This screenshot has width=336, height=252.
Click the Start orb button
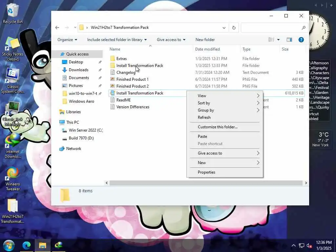click(9, 245)
